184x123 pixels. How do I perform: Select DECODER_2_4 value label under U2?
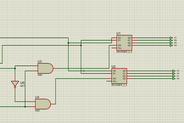pos(119,85)
